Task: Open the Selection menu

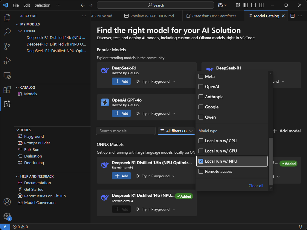Action: pos(42,5)
